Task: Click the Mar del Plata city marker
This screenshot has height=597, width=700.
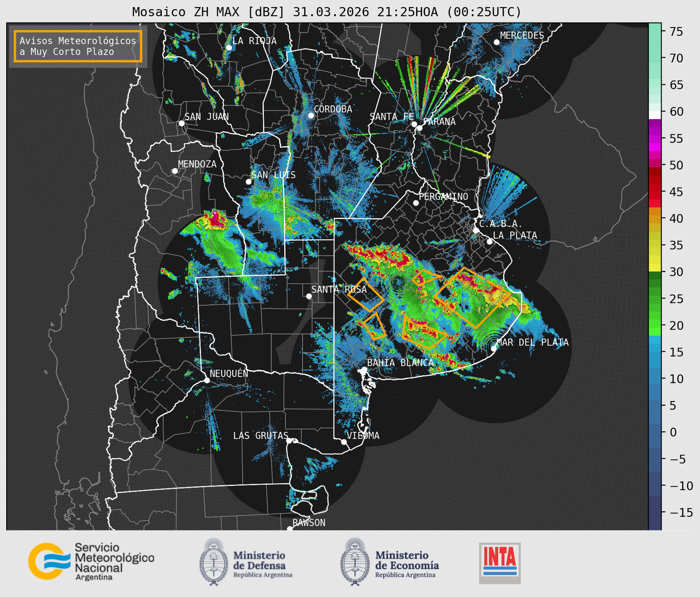Action: (494, 348)
